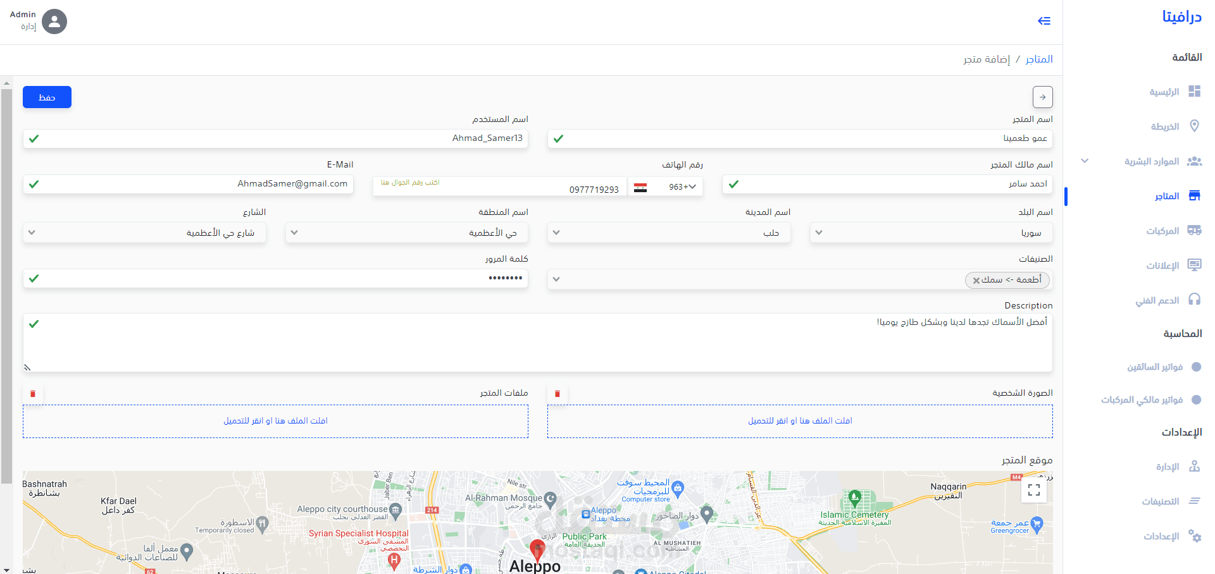Click the E-Mail input field
Screen dimensions: 1215x574
click(189, 184)
